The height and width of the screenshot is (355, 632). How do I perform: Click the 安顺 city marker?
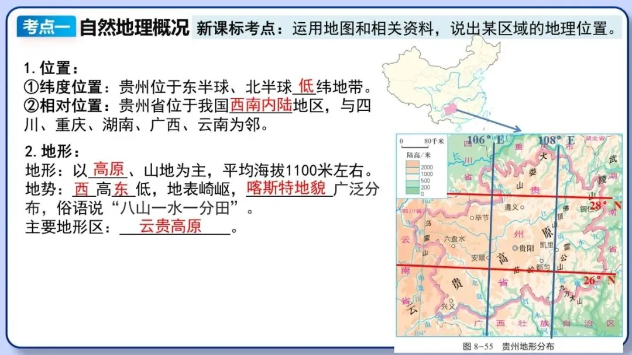point(487,257)
